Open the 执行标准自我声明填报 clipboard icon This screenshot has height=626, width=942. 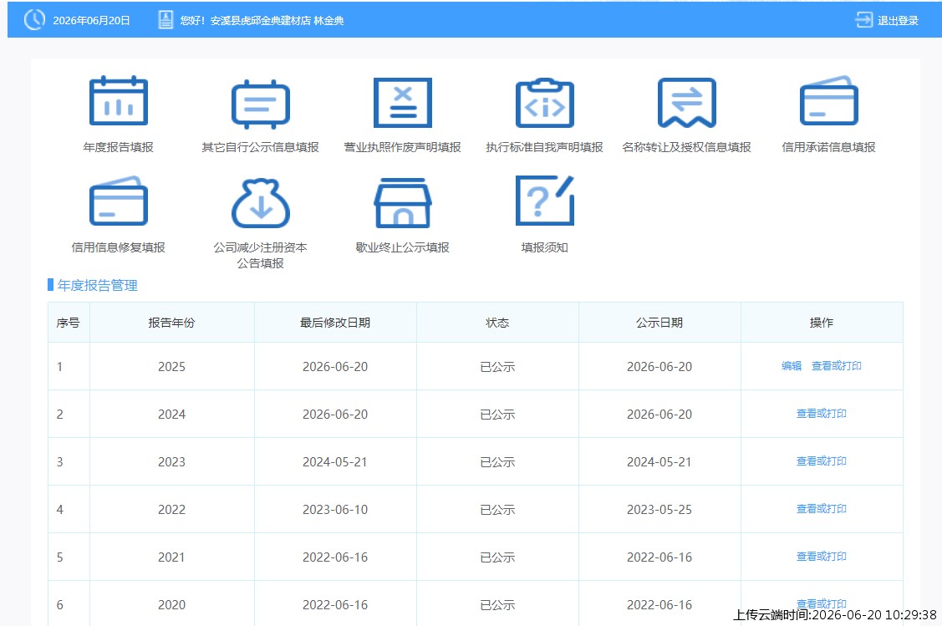[x=545, y=102]
